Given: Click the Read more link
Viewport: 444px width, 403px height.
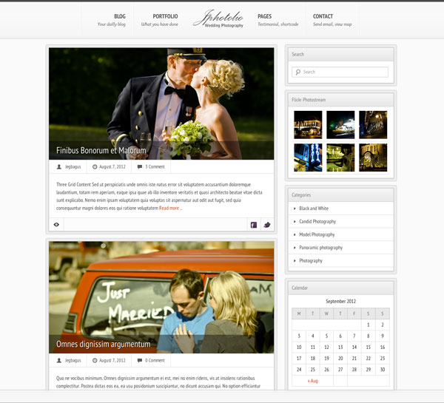Looking at the screenshot, I should (x=169, y=209).
